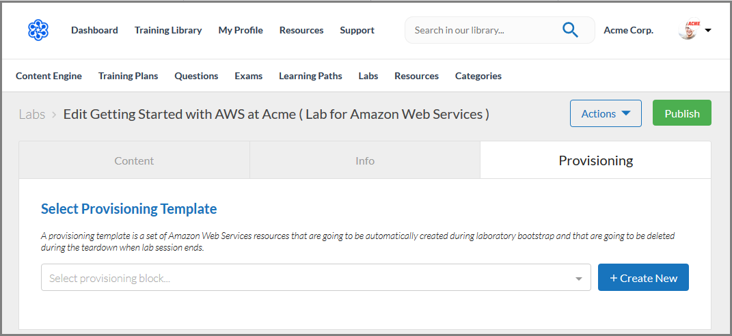The width and height of the screenshot is (732, 336).
Task: Open Resources in top navigation
Action: tap(301, 30)
